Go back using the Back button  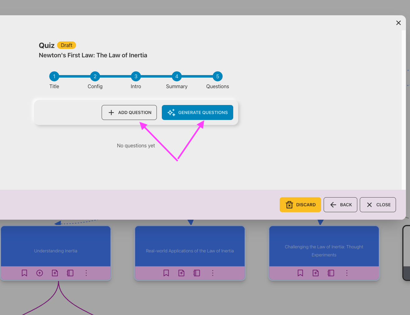[340, 205]
